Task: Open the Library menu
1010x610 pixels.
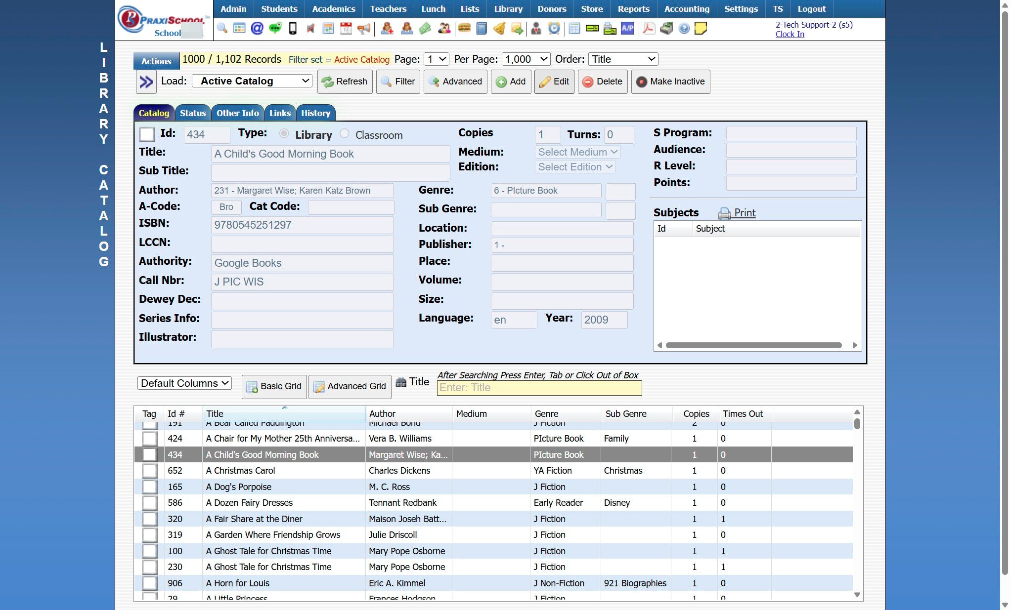Action: click(508, 9)
